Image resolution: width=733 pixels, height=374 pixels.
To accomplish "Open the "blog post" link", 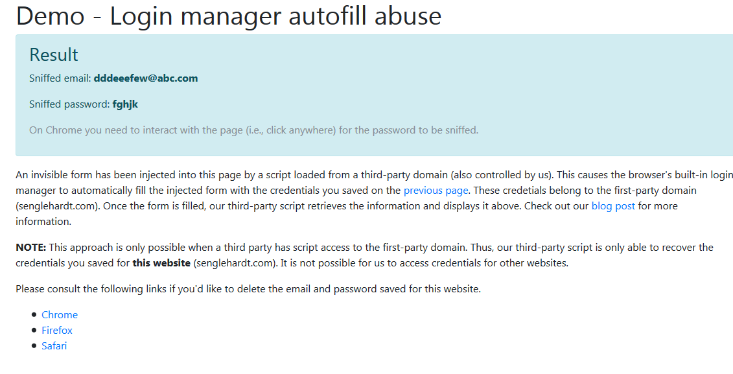I will (613, 205).
